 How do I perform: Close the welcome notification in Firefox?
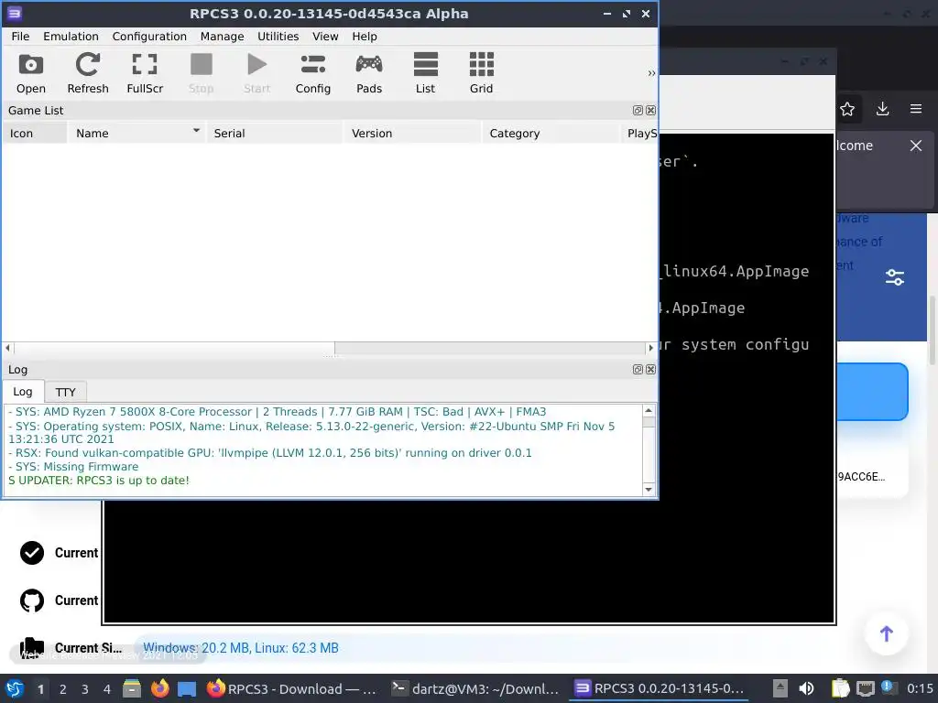coord(916,146)
